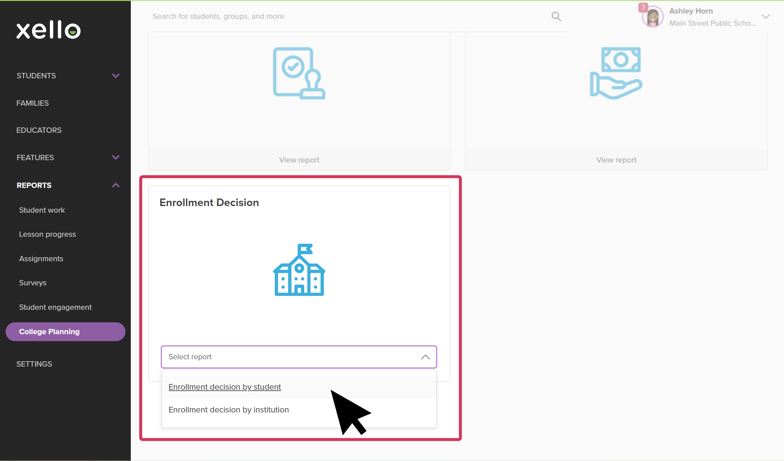This screenshot has height=461, width=784.
Task: Click the red notification badge showing 7
Action: click(643, 7)
